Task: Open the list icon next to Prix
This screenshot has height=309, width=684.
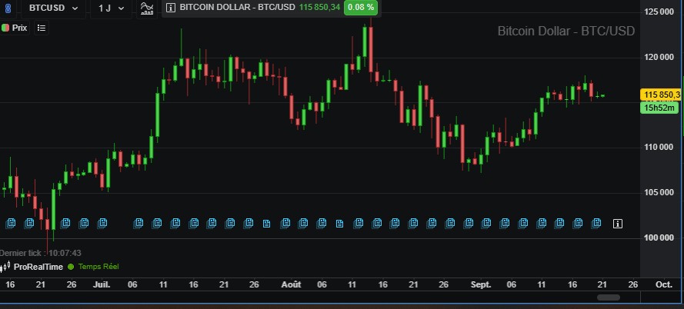Action: coord(42,28)
